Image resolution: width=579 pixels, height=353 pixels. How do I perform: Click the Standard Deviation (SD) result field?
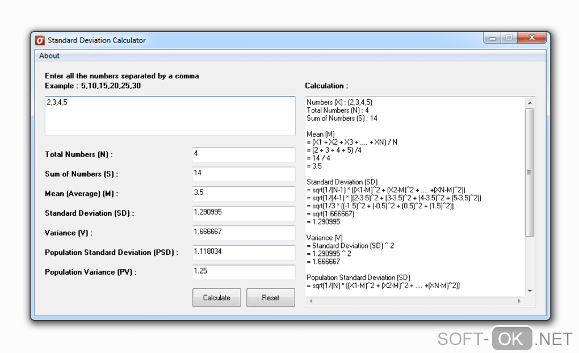[x=244, y=213]
